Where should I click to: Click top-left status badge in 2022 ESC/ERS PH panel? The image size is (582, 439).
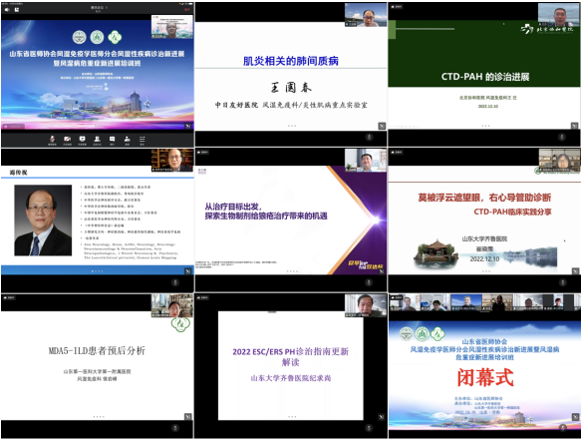coord(203,297)
